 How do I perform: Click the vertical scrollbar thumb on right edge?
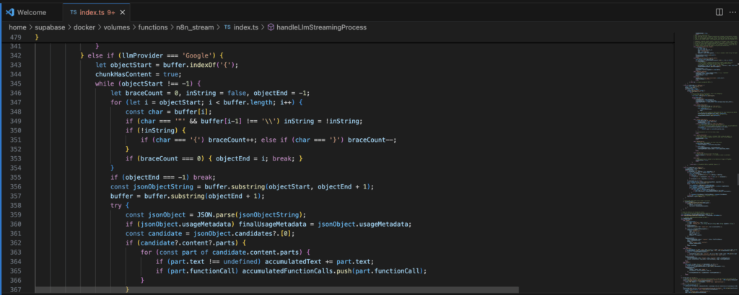[x=737, y=179]
